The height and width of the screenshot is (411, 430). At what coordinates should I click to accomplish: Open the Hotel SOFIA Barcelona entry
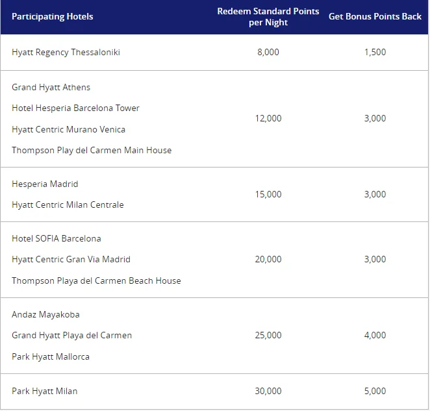pyautogui.click(x=57, y=238)
